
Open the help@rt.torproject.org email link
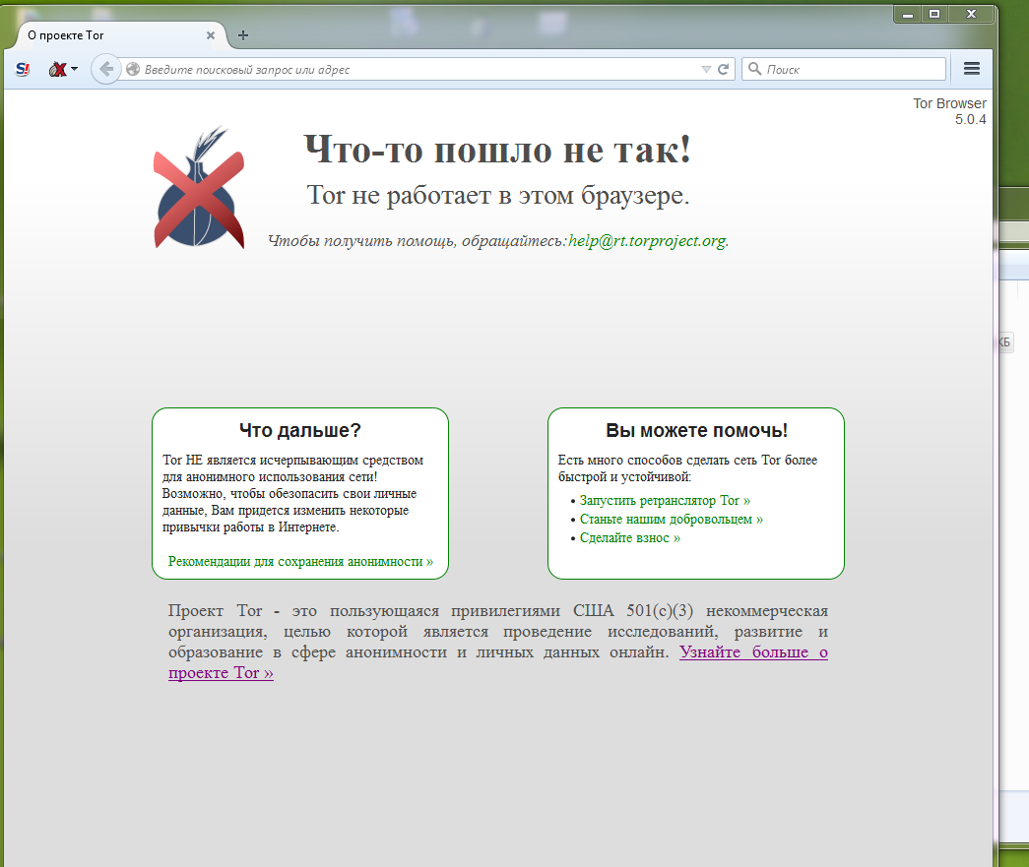point(647,240)
